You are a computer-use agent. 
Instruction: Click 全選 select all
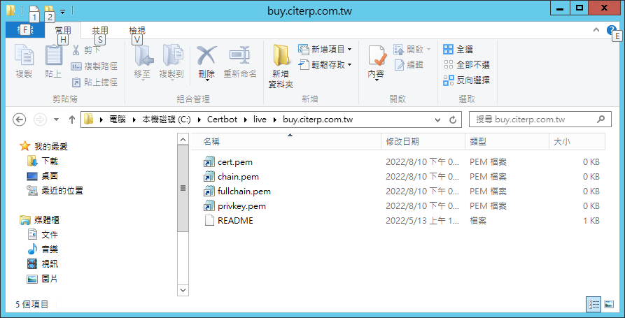point(458,50)
